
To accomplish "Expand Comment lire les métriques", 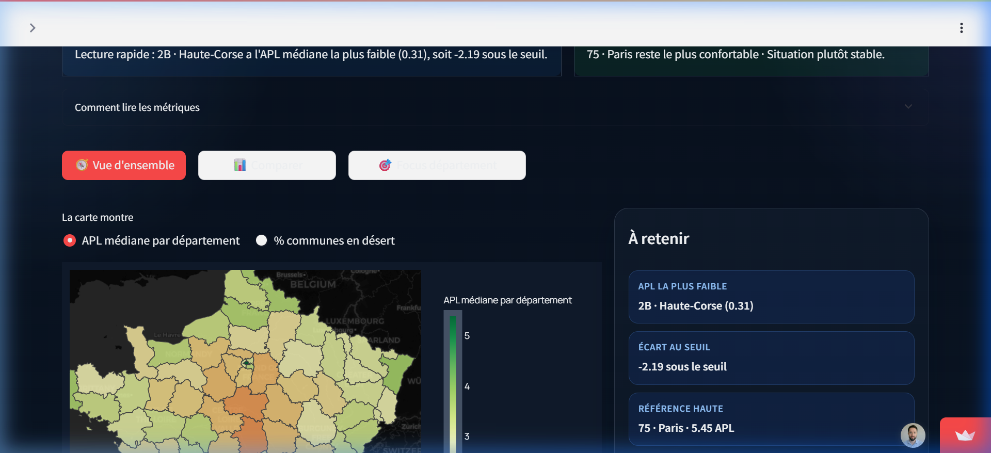I will click(x=495, y=107).
